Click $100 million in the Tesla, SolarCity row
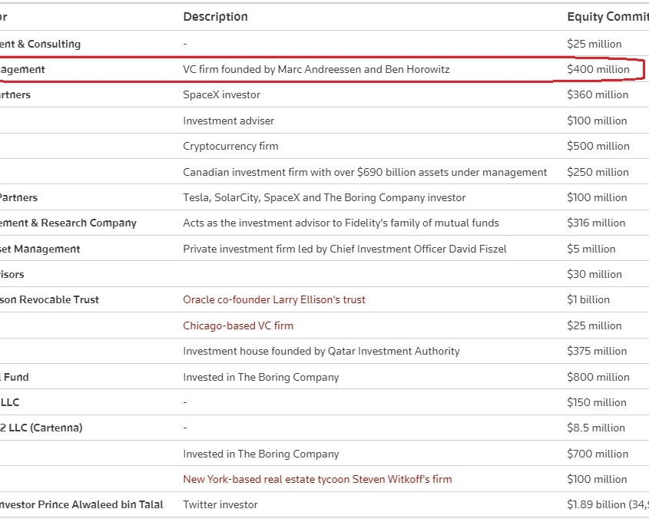Viewport: 649px width, 522px height. (x=597, y=197)
